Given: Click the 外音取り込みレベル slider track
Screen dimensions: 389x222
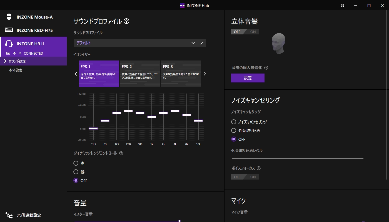Looking at the screenshot, I should (298, 159).
